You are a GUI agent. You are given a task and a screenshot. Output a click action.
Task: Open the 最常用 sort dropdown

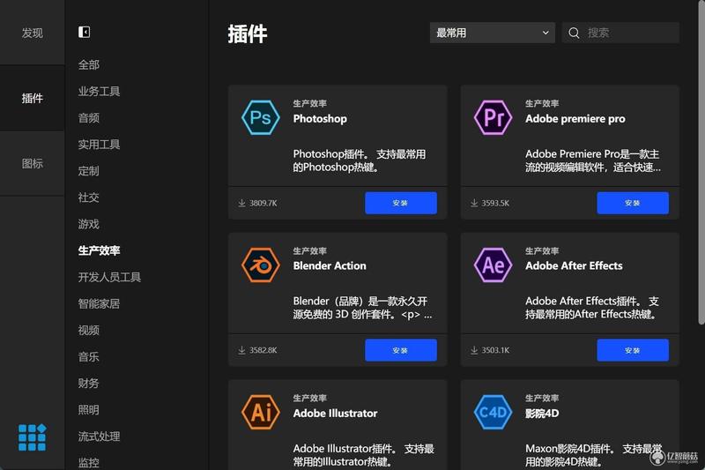493,33
